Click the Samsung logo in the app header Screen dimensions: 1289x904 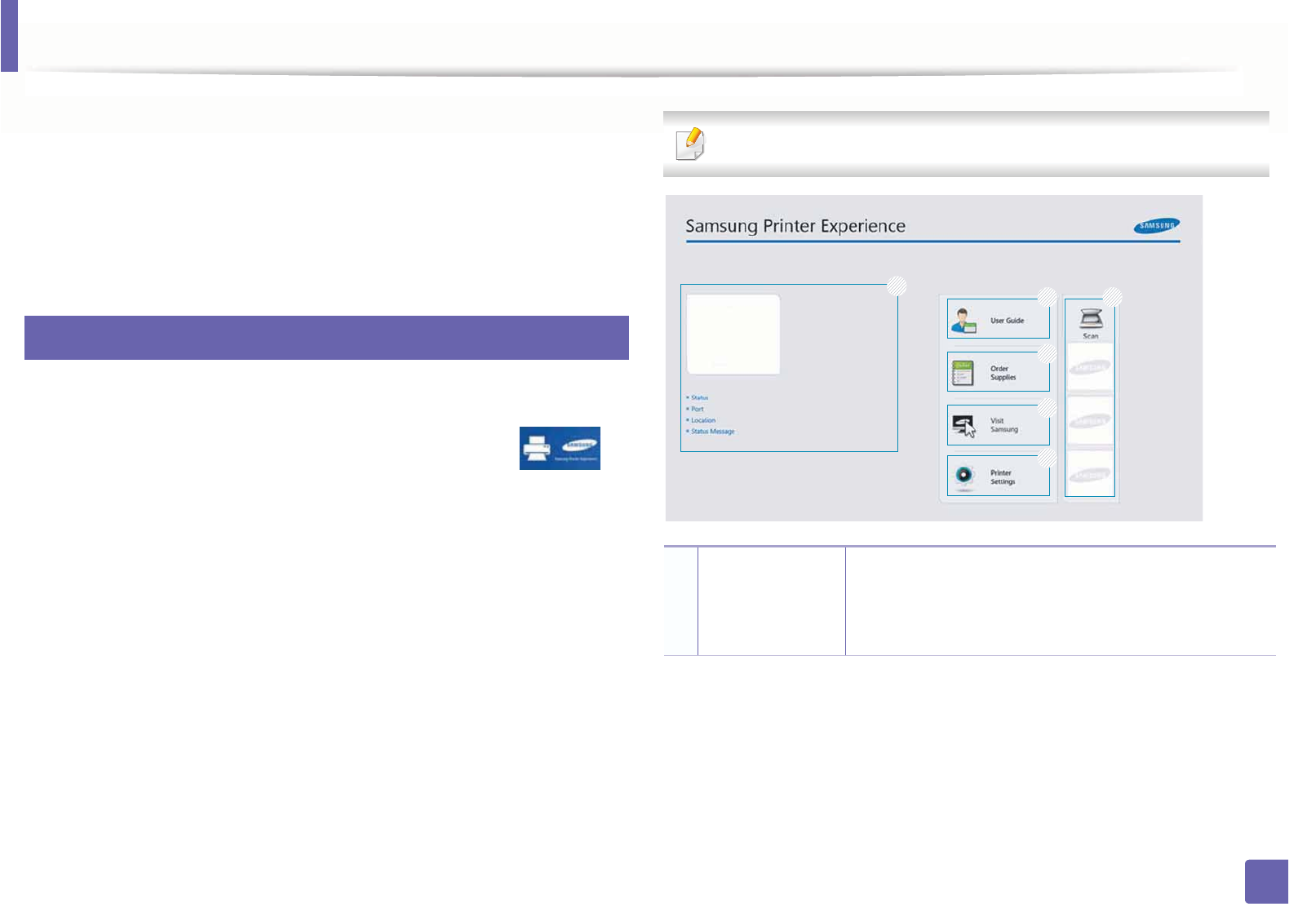[x=1156, y=226]
